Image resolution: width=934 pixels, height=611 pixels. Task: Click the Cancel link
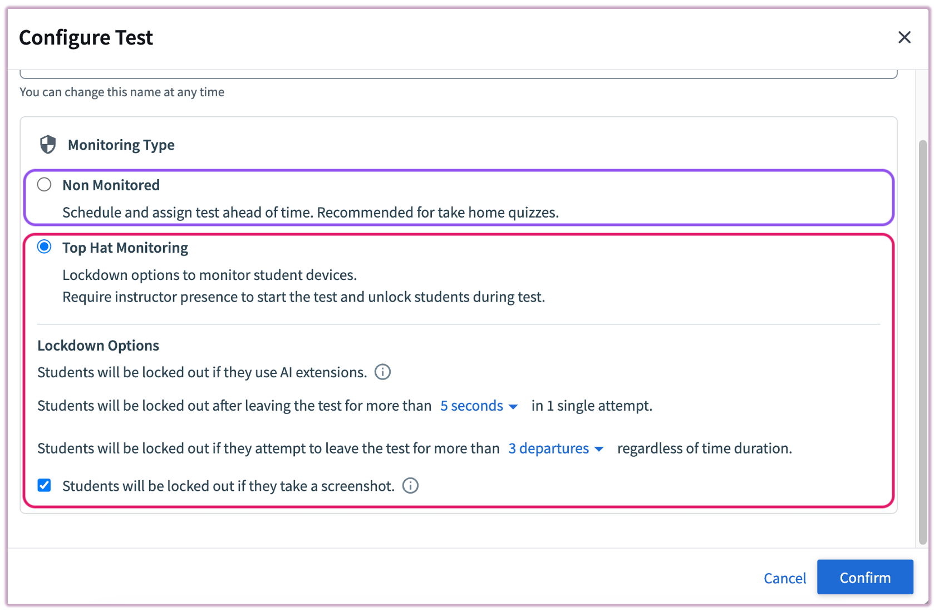coord(784,578)
